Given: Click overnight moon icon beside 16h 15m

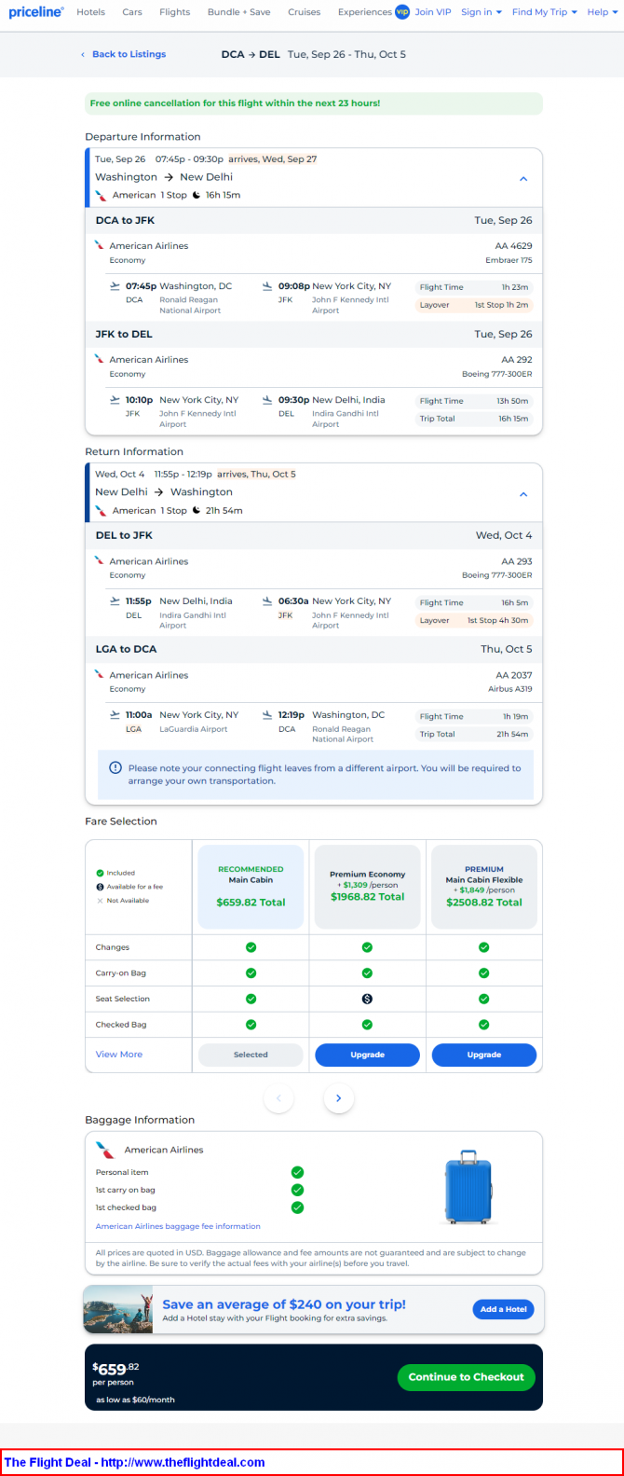Looking at the screenshot, I should 197,195.
